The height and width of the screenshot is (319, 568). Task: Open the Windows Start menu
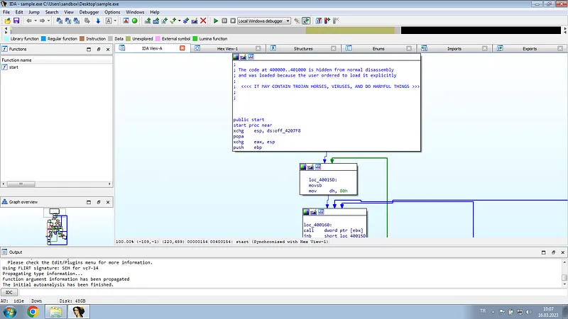coord(10,311)
